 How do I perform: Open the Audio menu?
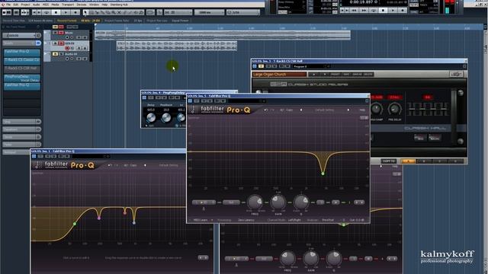(37, 5)
